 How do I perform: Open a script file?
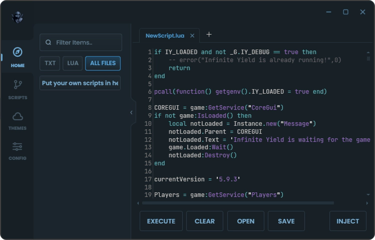pos(246,221)
